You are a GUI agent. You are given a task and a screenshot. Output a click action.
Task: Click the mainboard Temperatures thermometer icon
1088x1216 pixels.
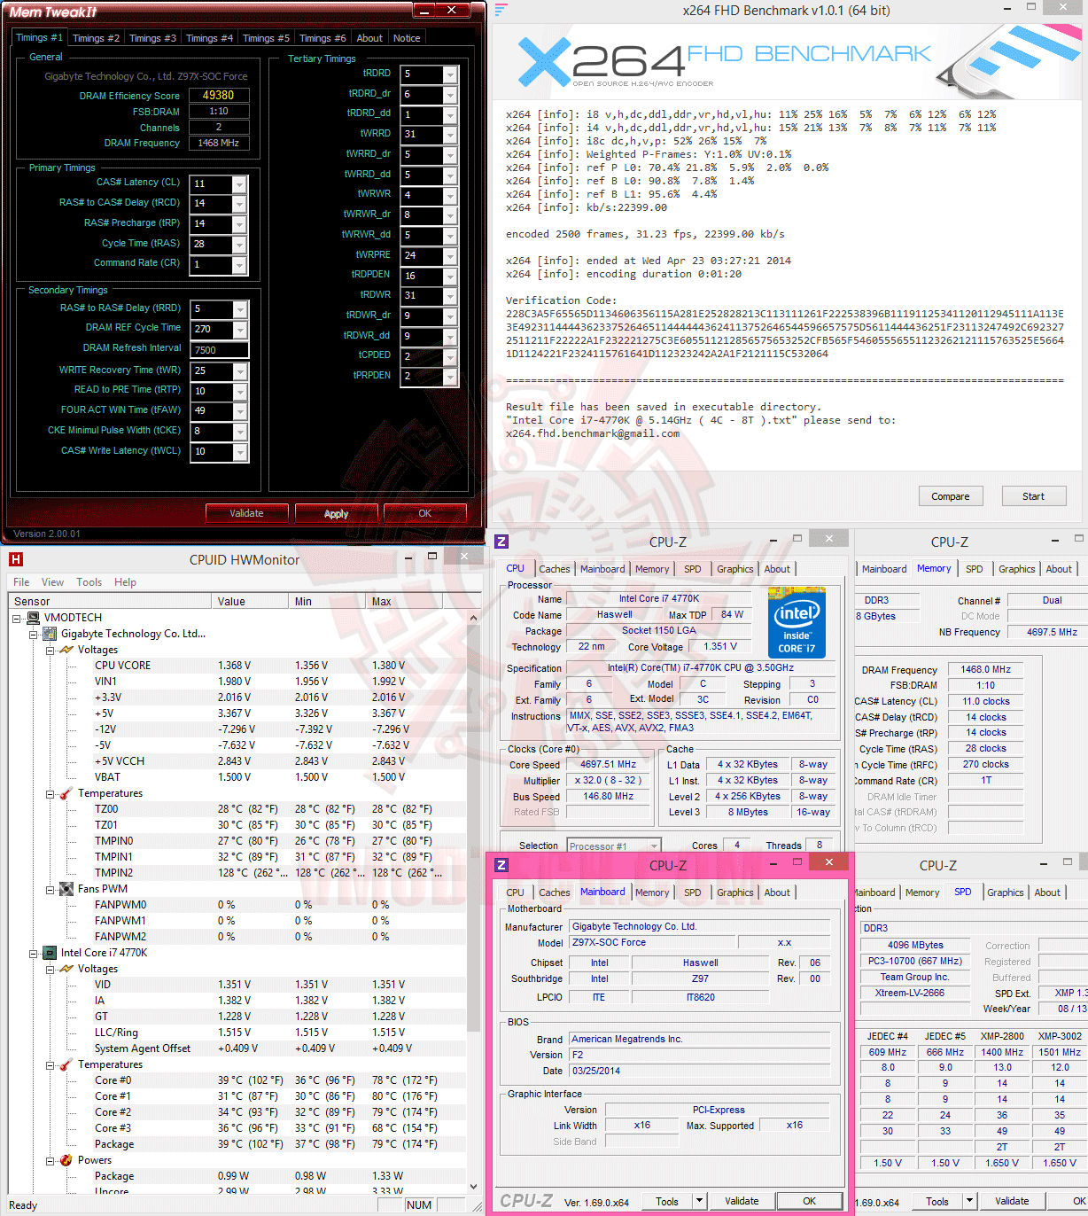66,793
